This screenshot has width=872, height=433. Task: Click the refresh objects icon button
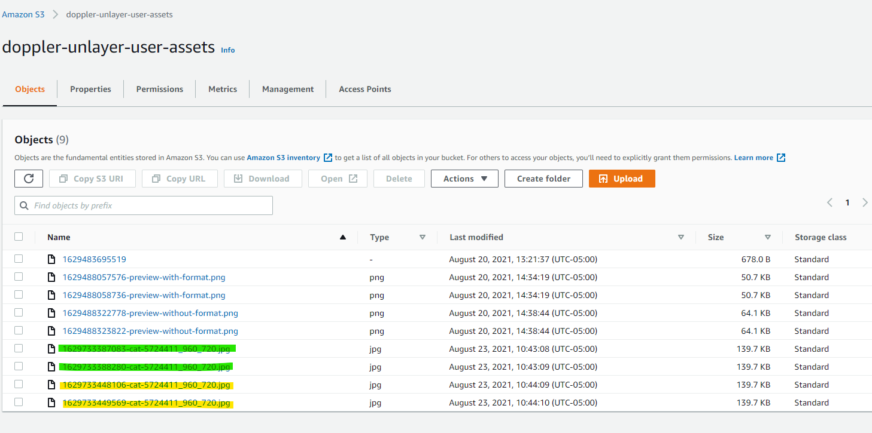coord(29,179)
